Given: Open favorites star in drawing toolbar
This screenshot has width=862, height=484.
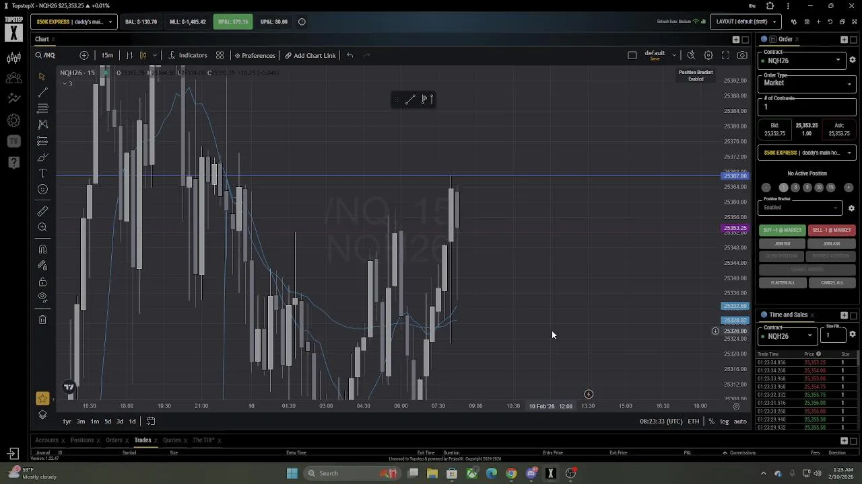Looking at the screenshot, I should pyautogui.click(x=42, y=399).
